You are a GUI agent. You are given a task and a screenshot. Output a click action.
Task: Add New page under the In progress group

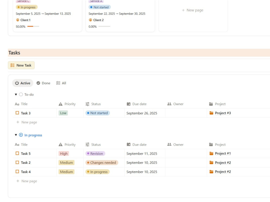click(x=27, y=181)
